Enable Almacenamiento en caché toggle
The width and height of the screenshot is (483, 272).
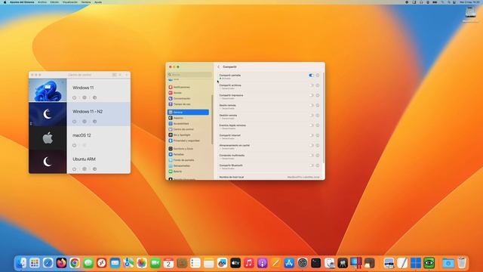(x=311, y=146)
